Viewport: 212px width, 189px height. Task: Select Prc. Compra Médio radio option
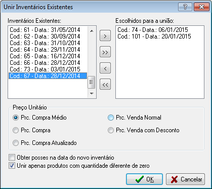16,118
